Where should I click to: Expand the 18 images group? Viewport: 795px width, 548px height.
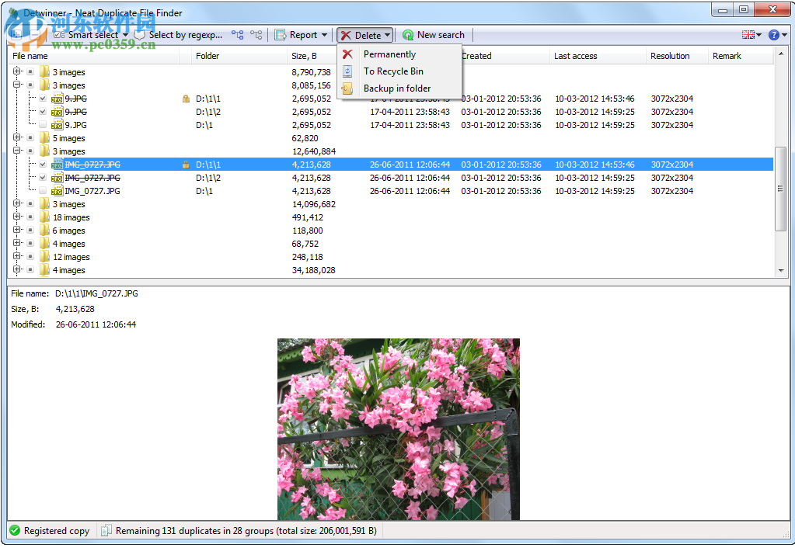17,217
